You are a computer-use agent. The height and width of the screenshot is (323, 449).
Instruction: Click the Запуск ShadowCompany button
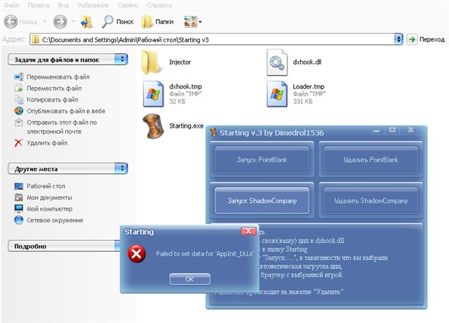262,201
